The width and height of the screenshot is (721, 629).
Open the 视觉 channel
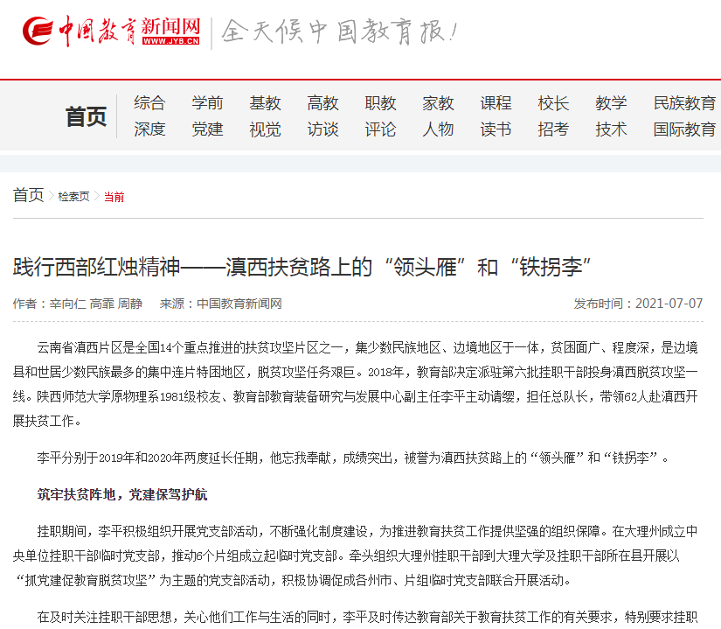pyautogui.click(x=265, y=128)
